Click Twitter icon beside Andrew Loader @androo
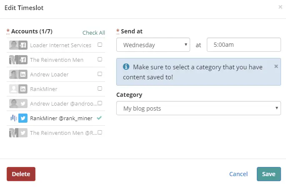 click(x=23, y=104)
